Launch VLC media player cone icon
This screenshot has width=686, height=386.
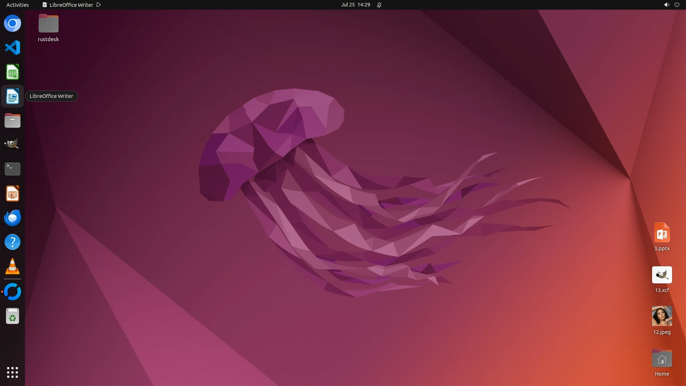click(x=13, y=267)
